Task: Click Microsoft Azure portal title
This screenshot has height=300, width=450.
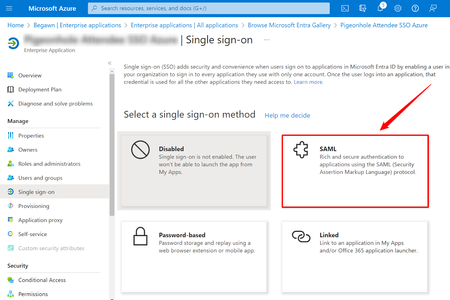Action: coord(52,8)
